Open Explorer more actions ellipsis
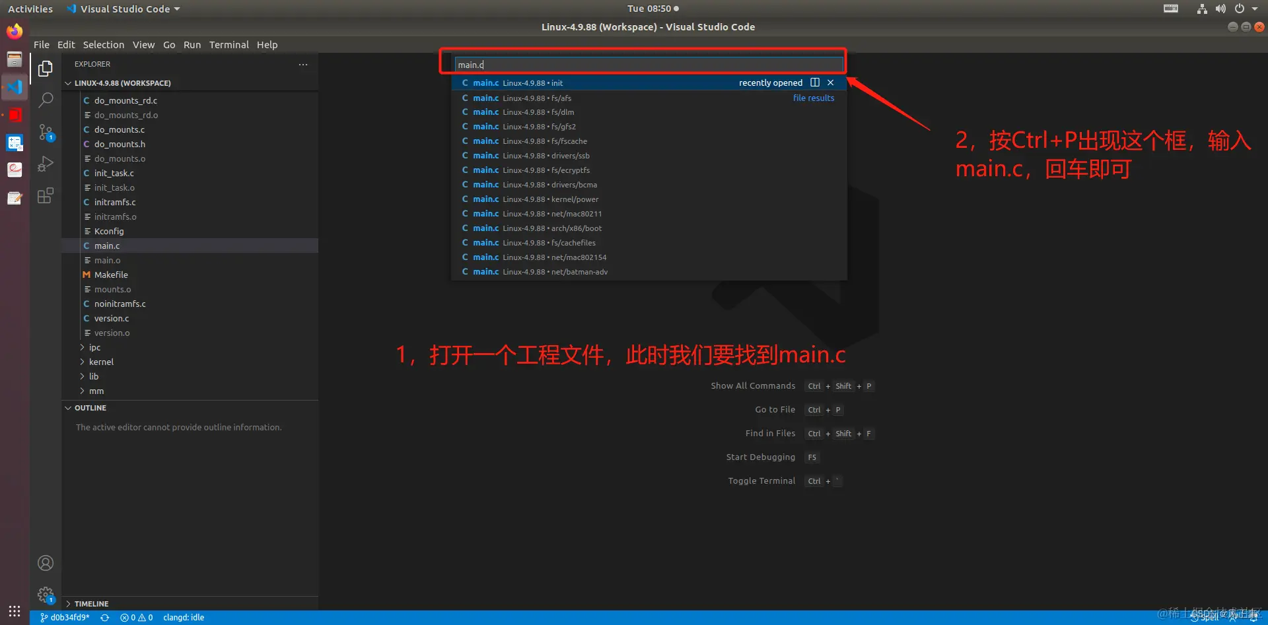This screenshot has height=625, width=1268. pyautogui.click(x=303, y=64)
